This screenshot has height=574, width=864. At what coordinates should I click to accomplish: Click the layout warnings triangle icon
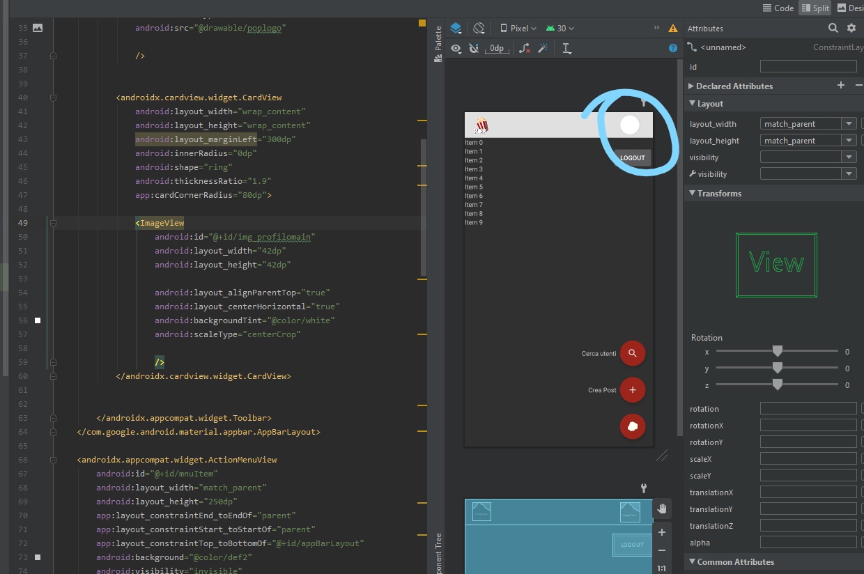pos(673,28)
